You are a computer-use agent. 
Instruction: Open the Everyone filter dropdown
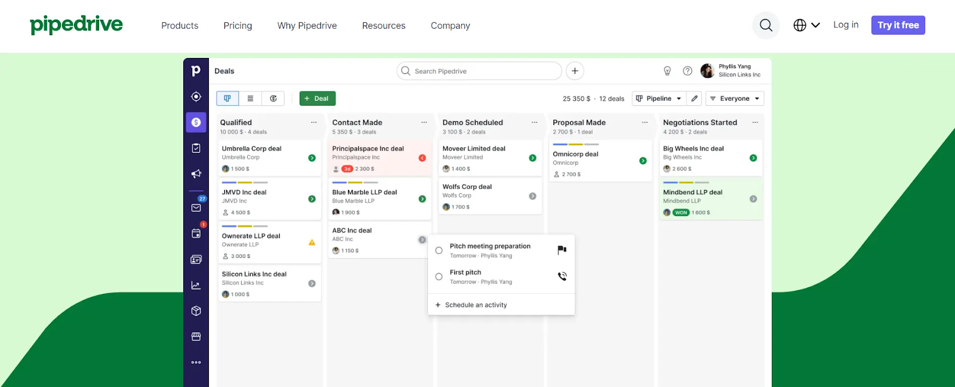point(734,99)
